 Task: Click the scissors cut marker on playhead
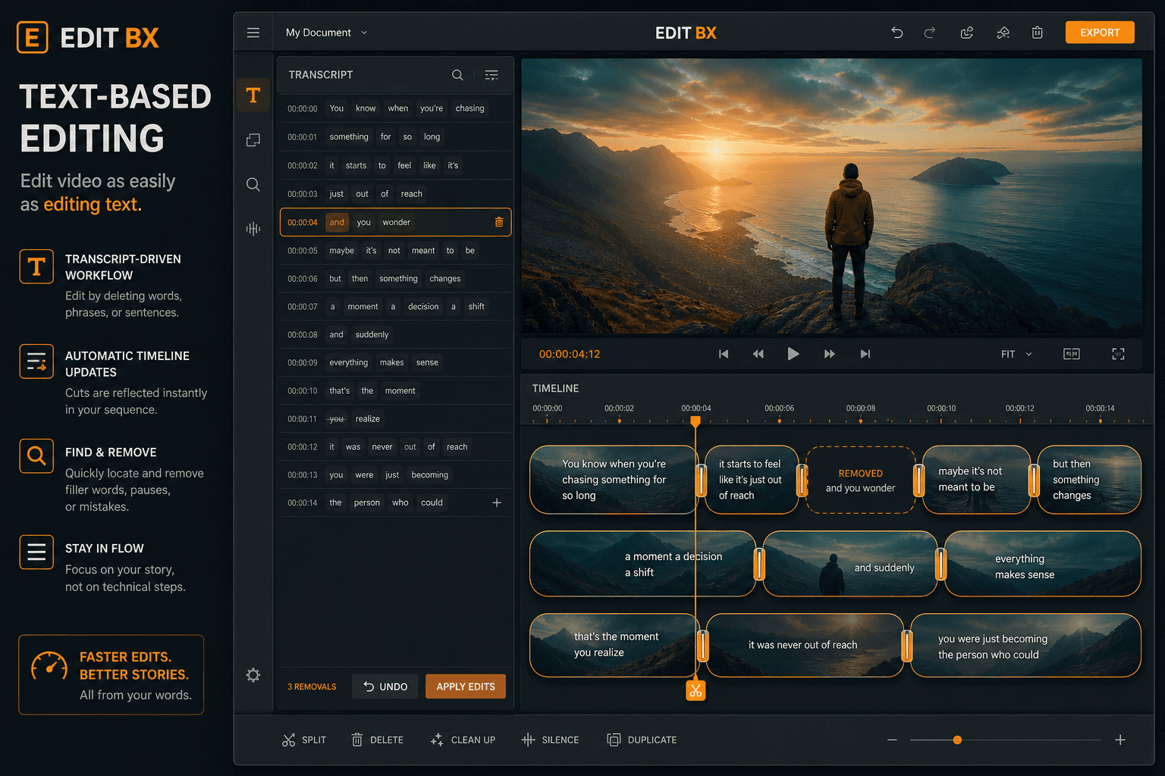pyautogui.click(x=696, y=691)
